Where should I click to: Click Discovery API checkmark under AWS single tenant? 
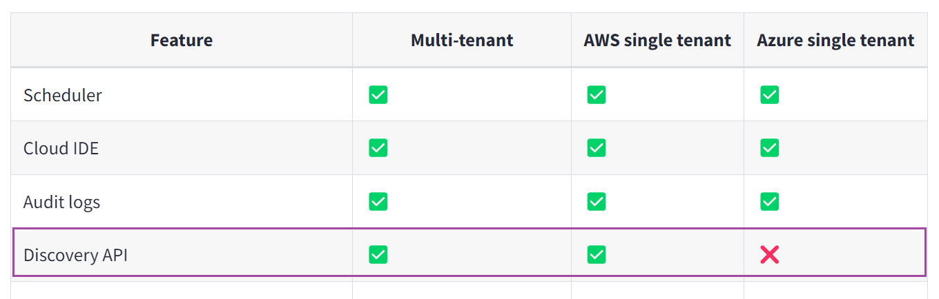click(x=597, y=255)
